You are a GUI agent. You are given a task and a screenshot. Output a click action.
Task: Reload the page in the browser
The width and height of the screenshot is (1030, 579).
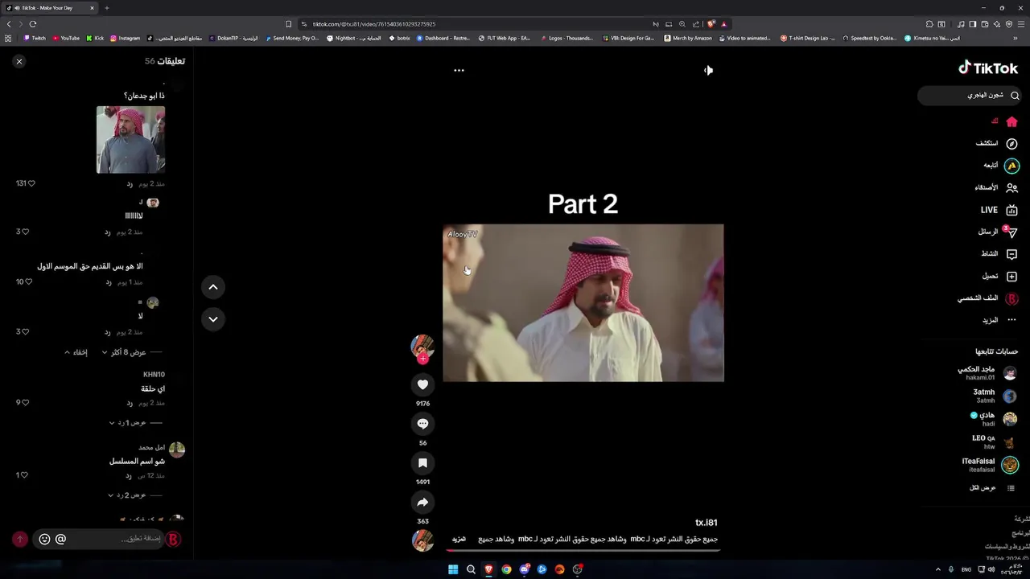pos(33,24)
